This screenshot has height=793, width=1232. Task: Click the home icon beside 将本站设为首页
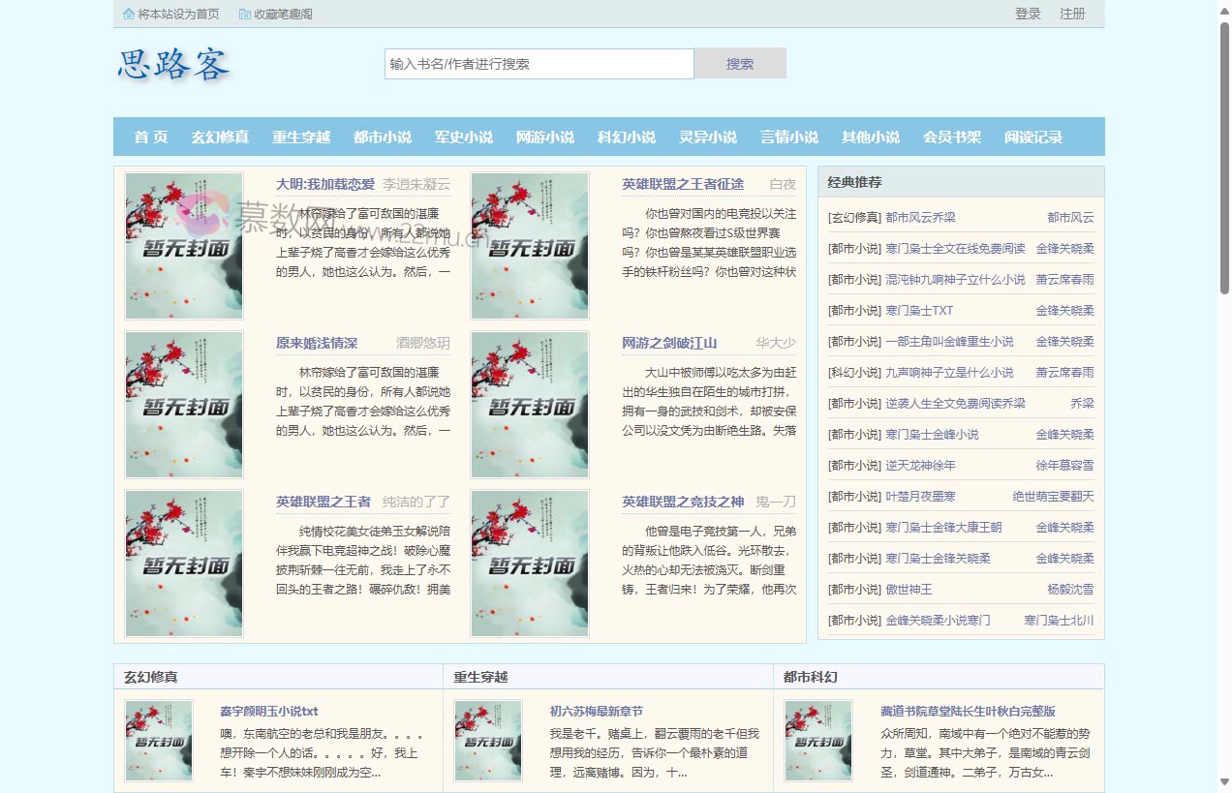pyautogui.click(x=129, y=14)
